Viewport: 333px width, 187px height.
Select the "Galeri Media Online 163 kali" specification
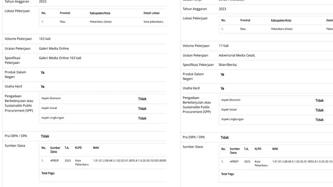[60, 58]
